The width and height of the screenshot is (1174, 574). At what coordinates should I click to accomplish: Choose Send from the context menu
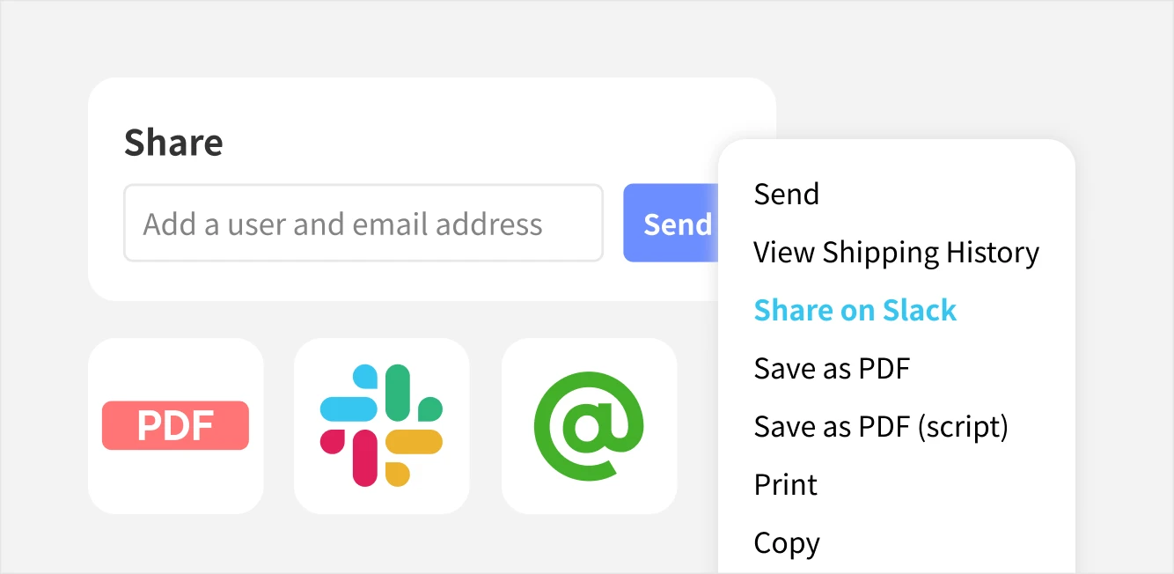coord(787,194)
